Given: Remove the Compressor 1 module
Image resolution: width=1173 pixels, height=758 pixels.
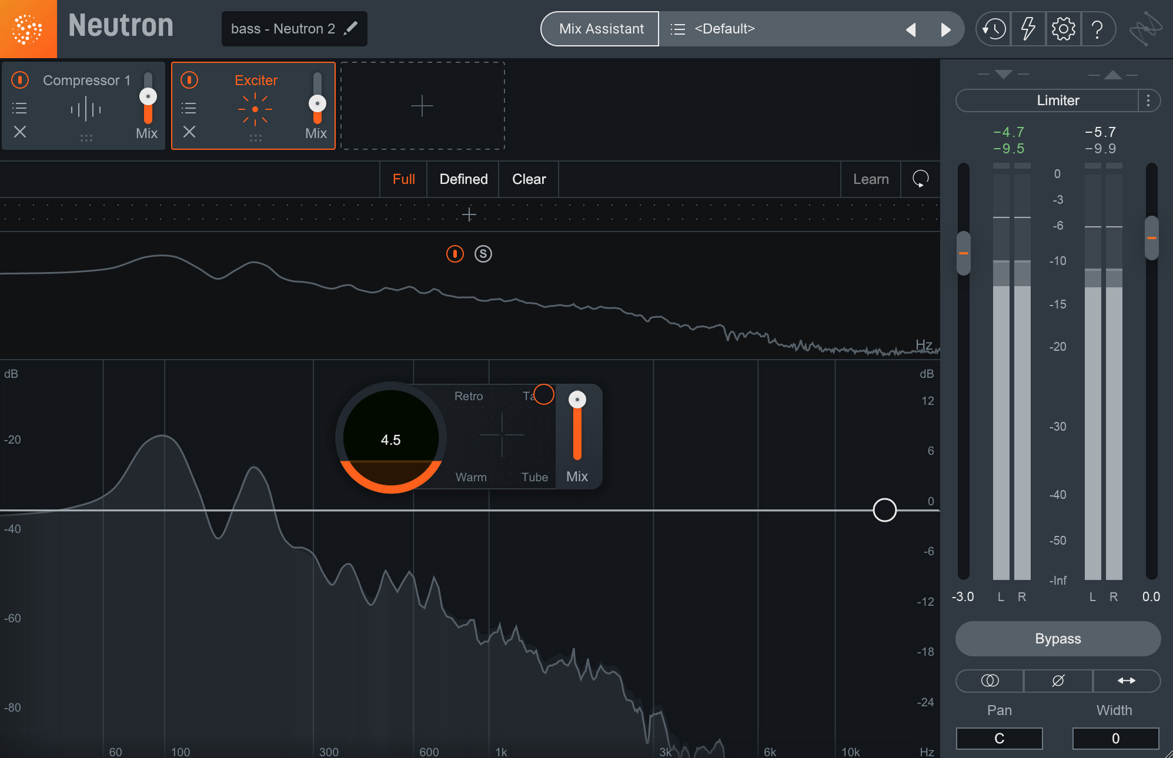Looking at the screenshot, I should coord(20,132).
